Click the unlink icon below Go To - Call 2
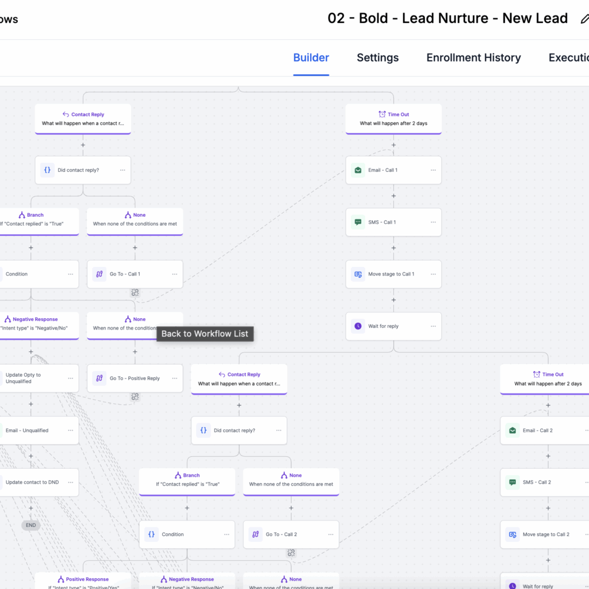Screen dimensions: 589x589 click(291, 553)
